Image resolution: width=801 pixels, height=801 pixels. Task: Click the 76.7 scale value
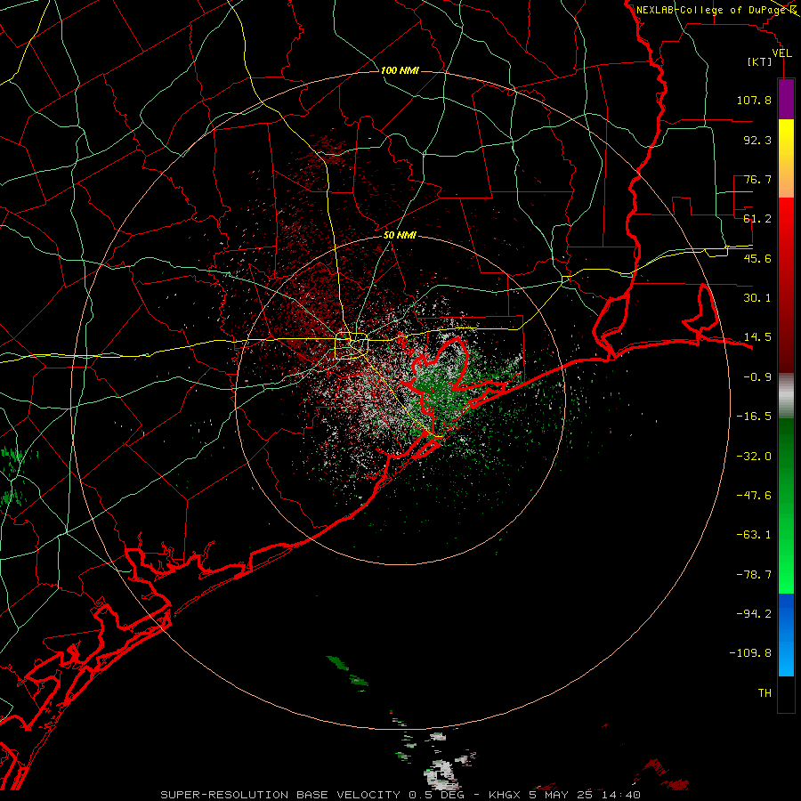tap(757, 179)
